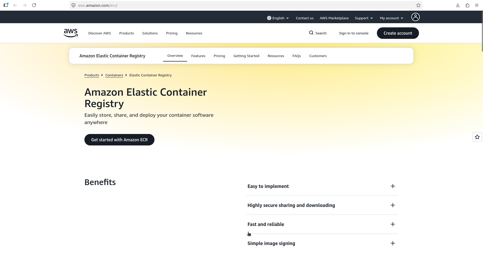Reload the page with the refresh icon
Screen dimensions: 483x263
34,5
